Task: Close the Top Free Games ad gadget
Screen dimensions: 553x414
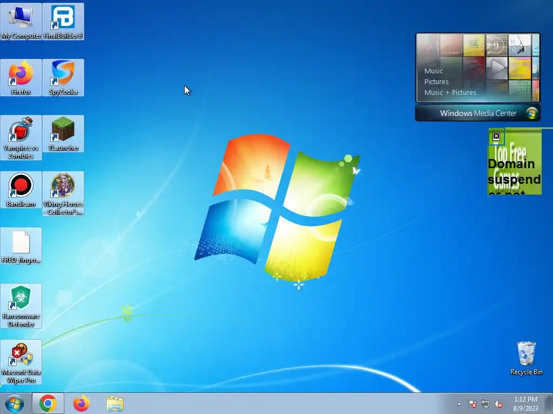Action: click(496, 136)
